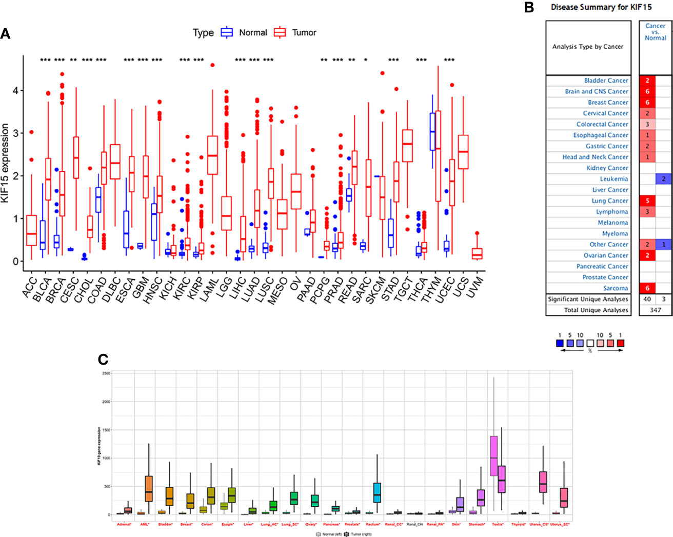Image resolution: width=673 pixels, height=537 pixels.
Task: Open the Brain and CNS Cancer link
Action: click(597, 91)
